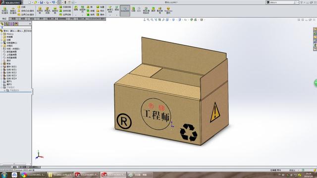Create a new document with the New icon
317x178 pixels.
coord(30,2)
